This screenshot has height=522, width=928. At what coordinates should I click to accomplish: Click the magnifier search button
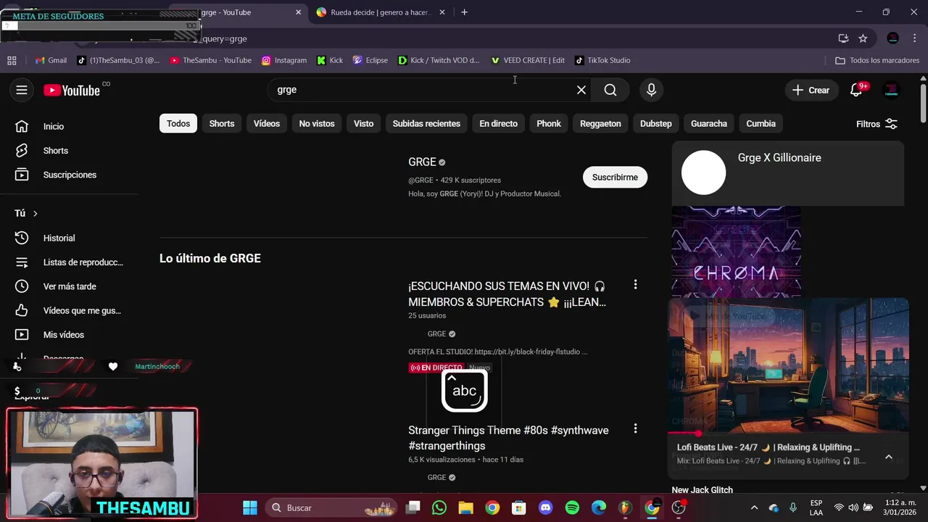[610, 90]
